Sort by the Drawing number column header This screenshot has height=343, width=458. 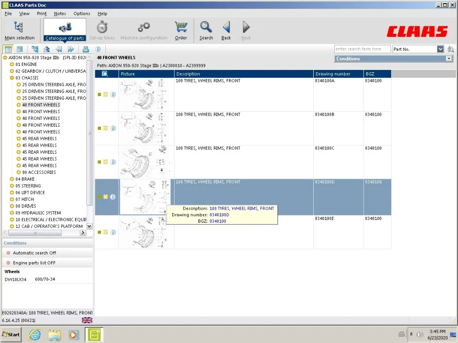[338, 74]
